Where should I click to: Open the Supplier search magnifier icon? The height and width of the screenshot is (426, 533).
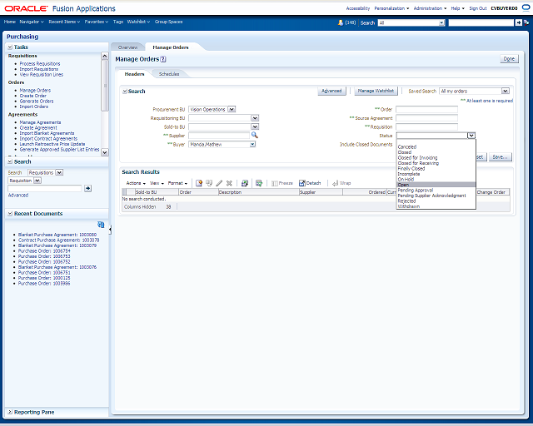coord(255,136)
